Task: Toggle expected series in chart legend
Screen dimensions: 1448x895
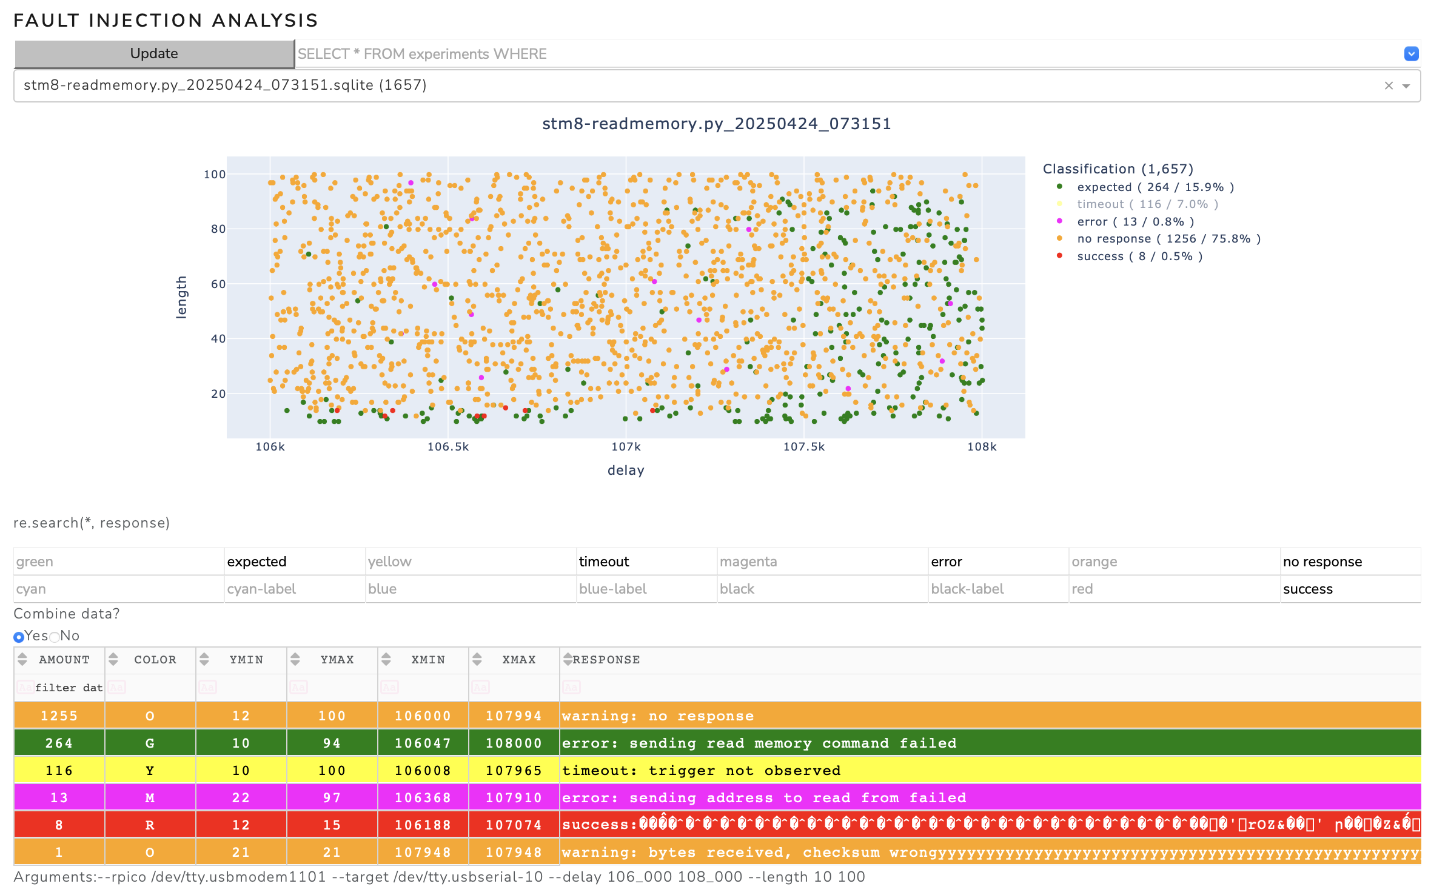Action: coord(1146,187)
